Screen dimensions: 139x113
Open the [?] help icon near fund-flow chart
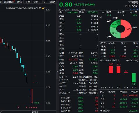coord(101,18)
